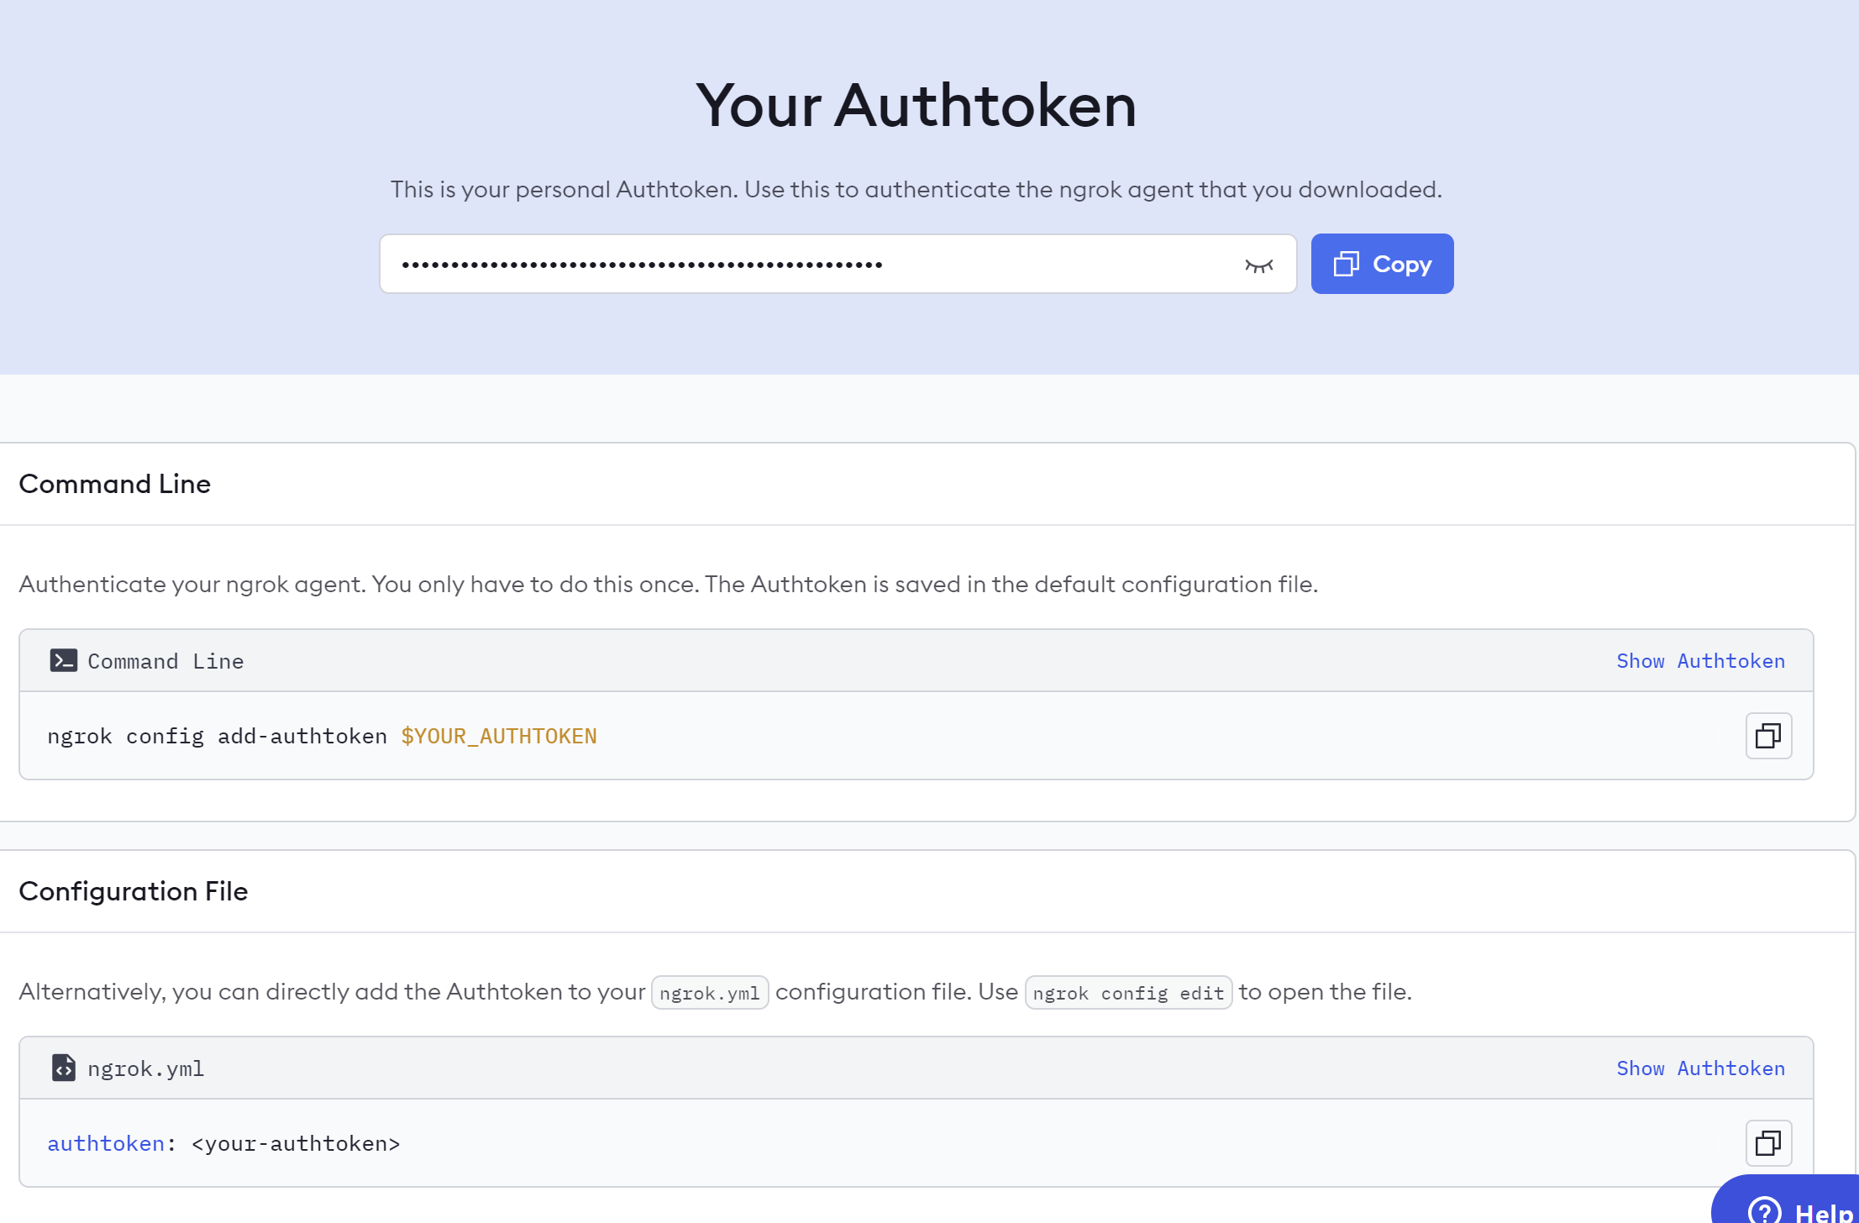Click the masked authtoken input field
This screenshot has width=1859, height=1223.
(x=806, y=265)
